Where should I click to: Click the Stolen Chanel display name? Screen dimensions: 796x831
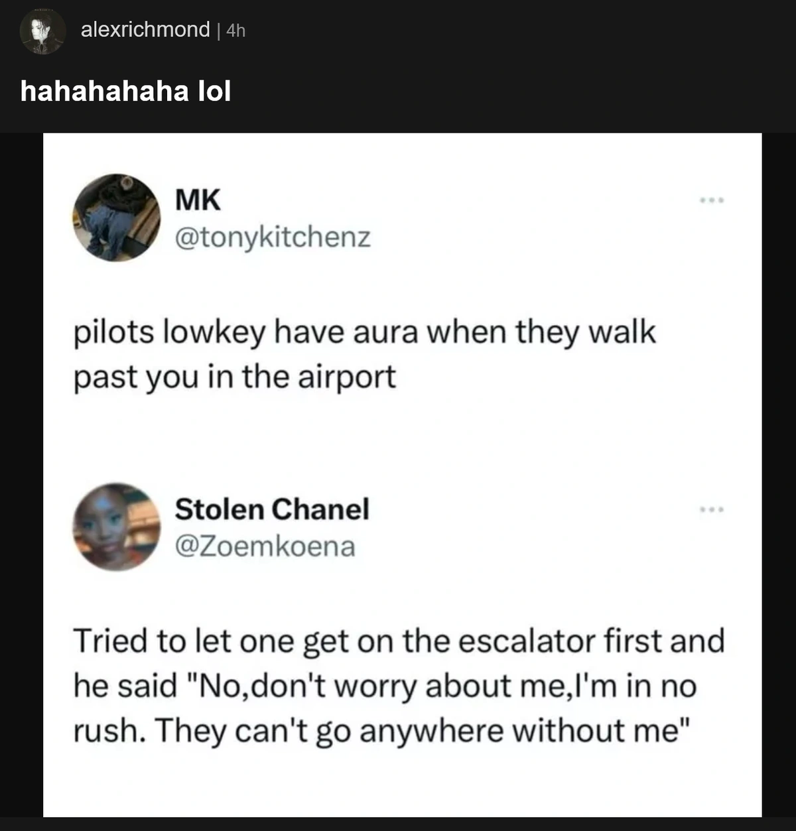pos(272,509)
